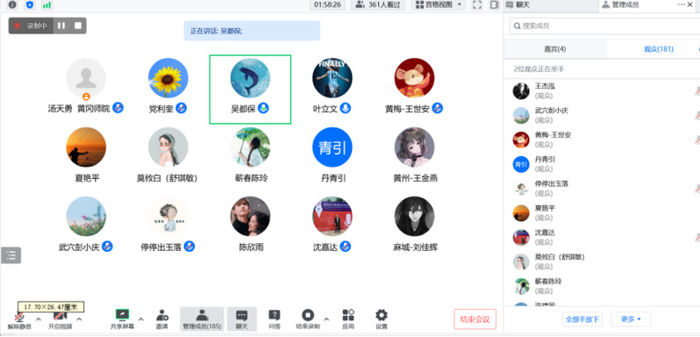Pause the recording

point(61,25)
